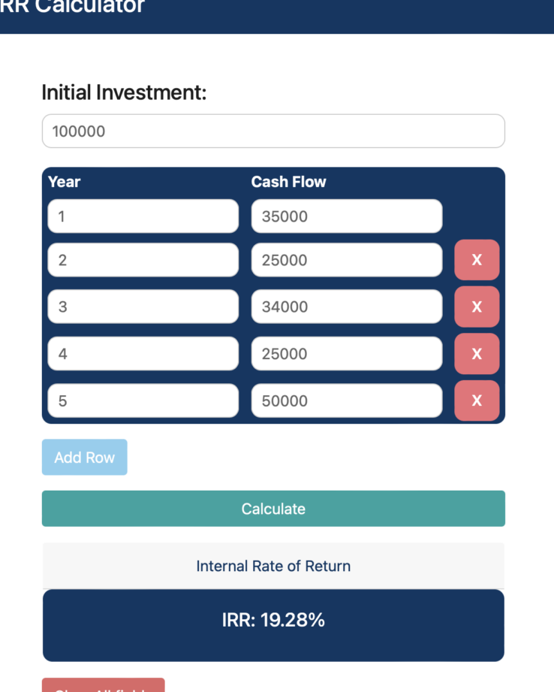Click the Internal Rate of Return header

point(273,565)
